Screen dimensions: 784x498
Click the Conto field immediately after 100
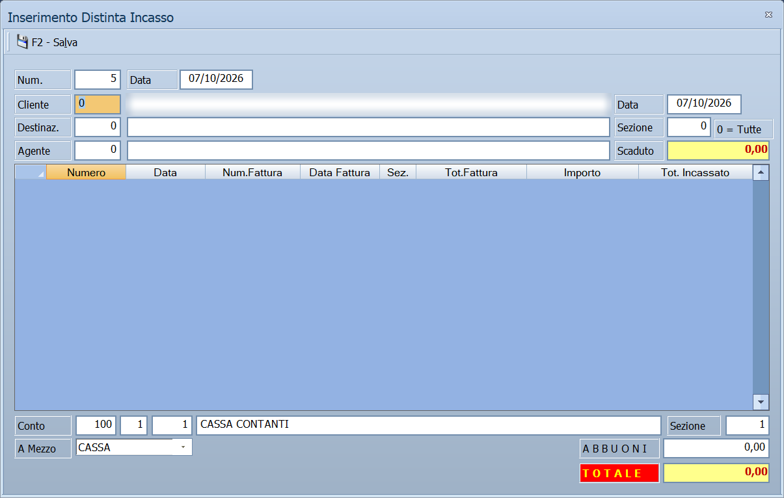pos(133,425)
